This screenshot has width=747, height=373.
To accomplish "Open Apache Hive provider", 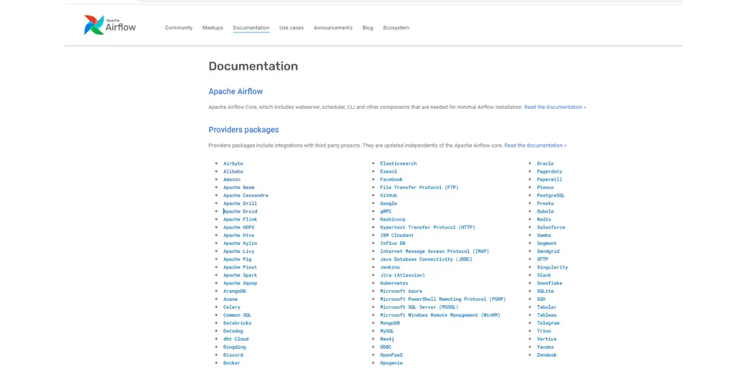I will (x=239, y=236).
